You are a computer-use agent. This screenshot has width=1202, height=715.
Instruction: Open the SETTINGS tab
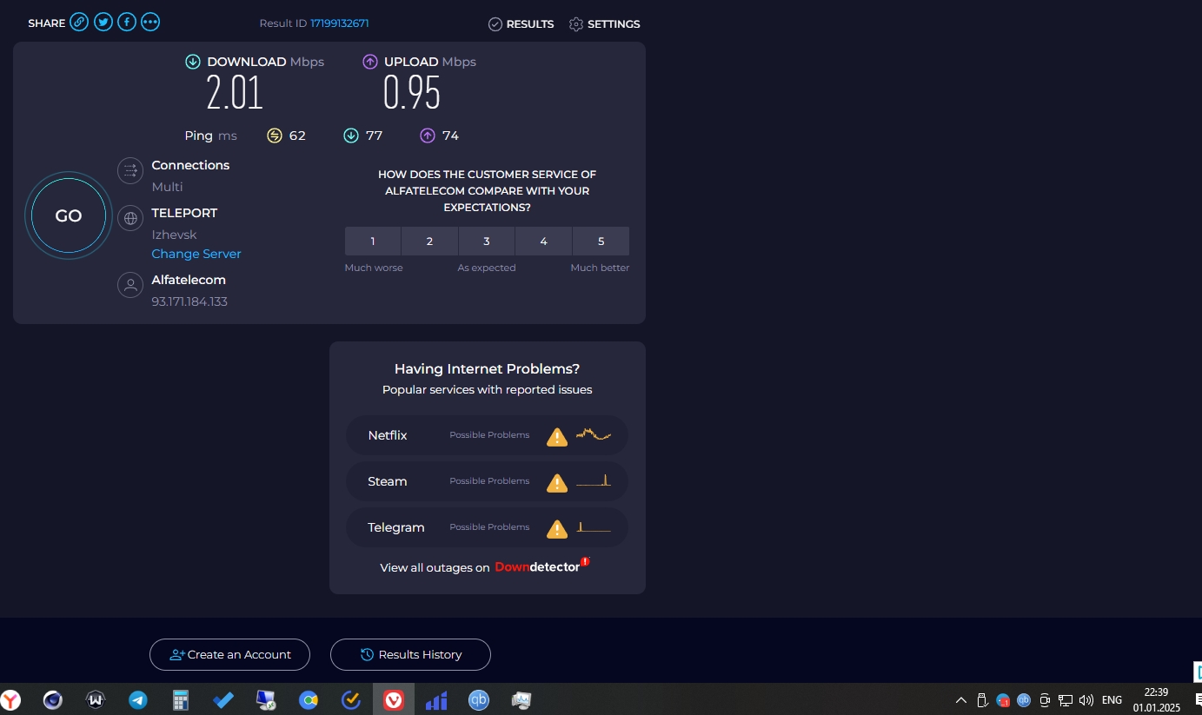pyautogui.click(x=604, y=24)
